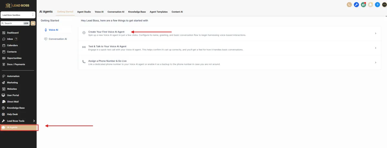Click the Inbox unread count badge
387x148 pixels.
(x=16, y=39)
